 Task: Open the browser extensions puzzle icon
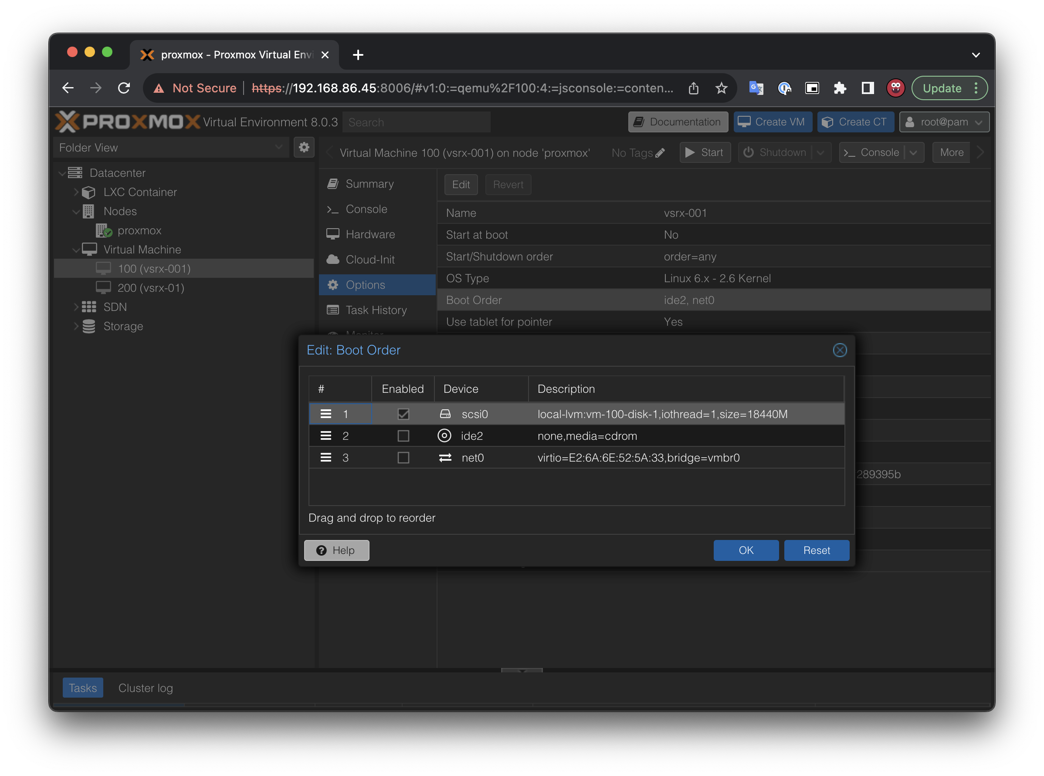click(840, 88)
